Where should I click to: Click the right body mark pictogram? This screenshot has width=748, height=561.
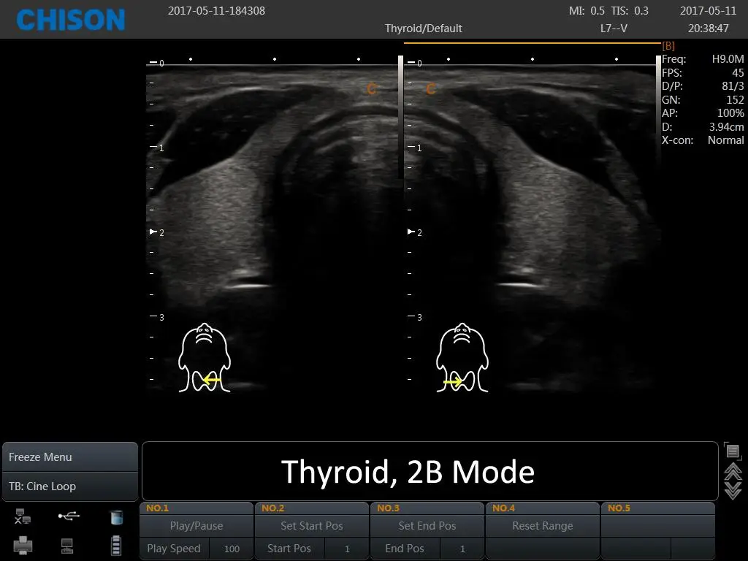coord(461,358)
